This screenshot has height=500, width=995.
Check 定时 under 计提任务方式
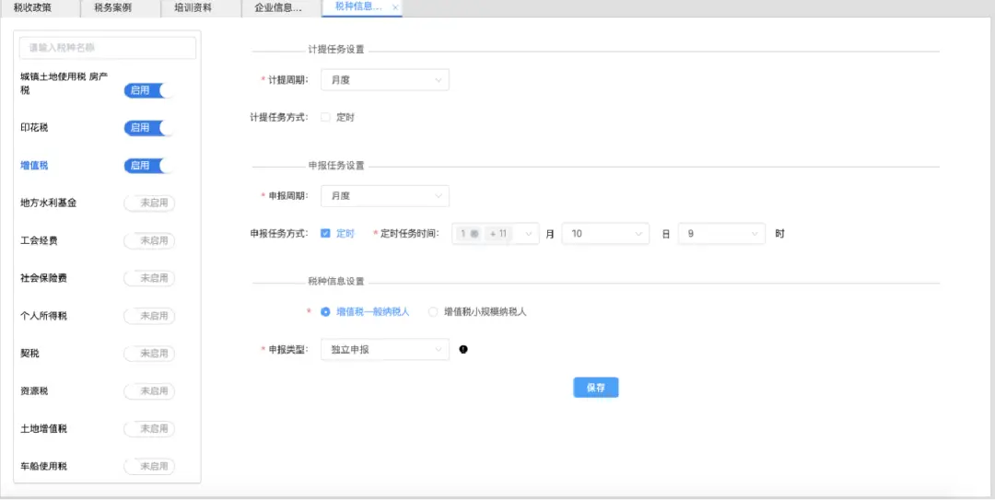325,117
